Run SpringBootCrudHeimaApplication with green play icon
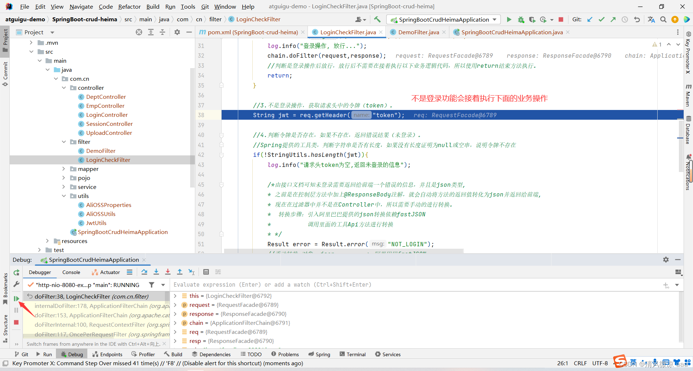693x371 pixels. tap(509, 19)
